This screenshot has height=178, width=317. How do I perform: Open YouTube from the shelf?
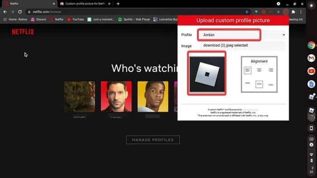[312, 71]
